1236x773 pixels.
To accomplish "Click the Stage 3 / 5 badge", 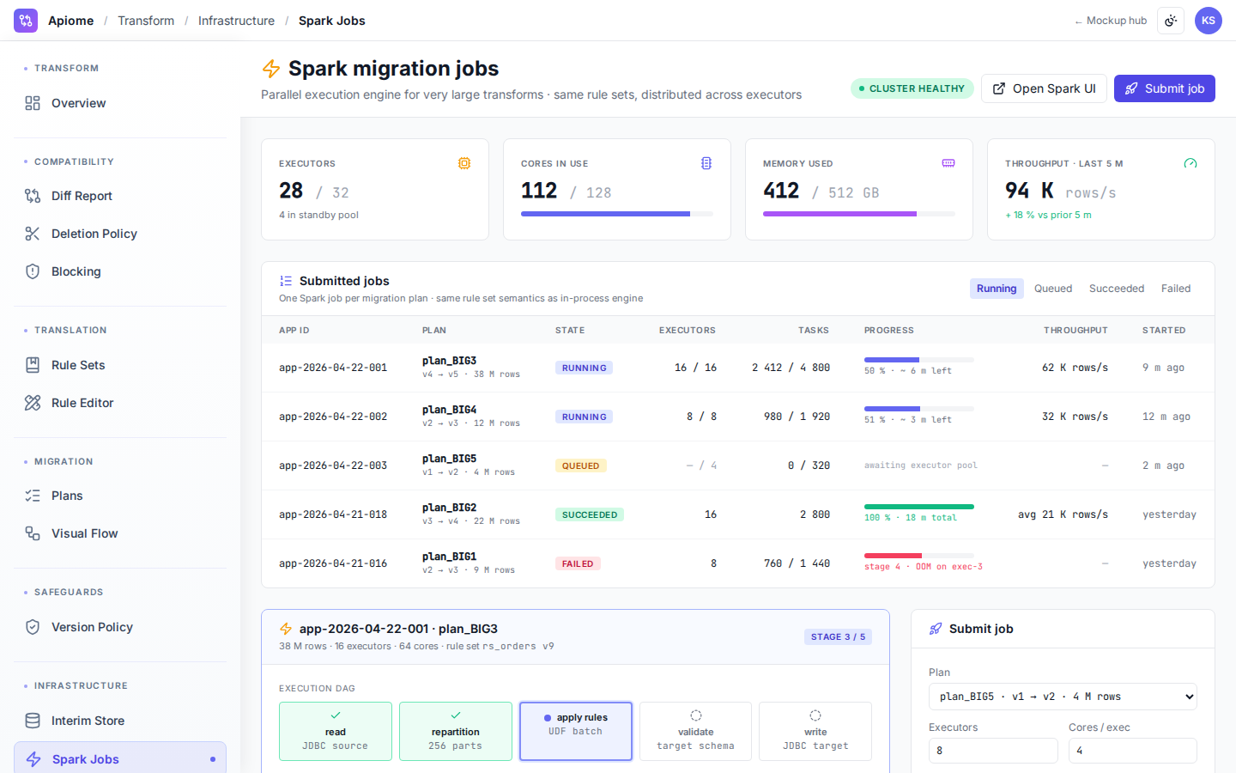I will tap(838, 636).
